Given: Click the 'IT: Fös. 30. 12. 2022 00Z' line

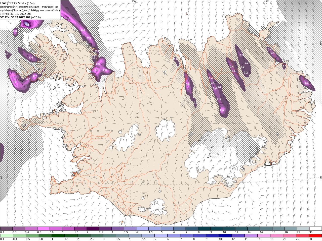Looking at the screenshot, I should 16,14.
